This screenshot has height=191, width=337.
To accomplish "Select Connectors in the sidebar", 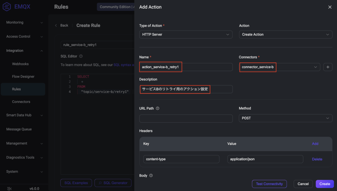I will click(21, 102).
